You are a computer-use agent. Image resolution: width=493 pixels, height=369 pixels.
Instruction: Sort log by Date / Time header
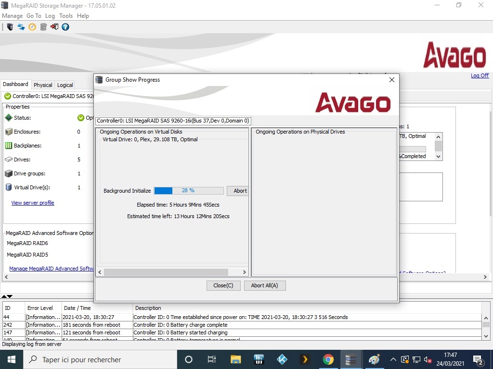(x=97, y=308)
